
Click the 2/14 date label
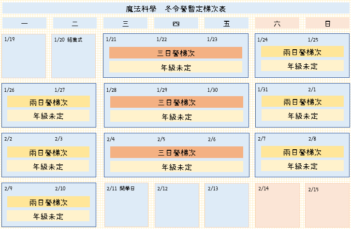[x=263, y=188]
